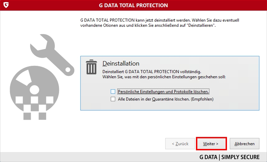Click the white center hole of the disc

point(34,90)
